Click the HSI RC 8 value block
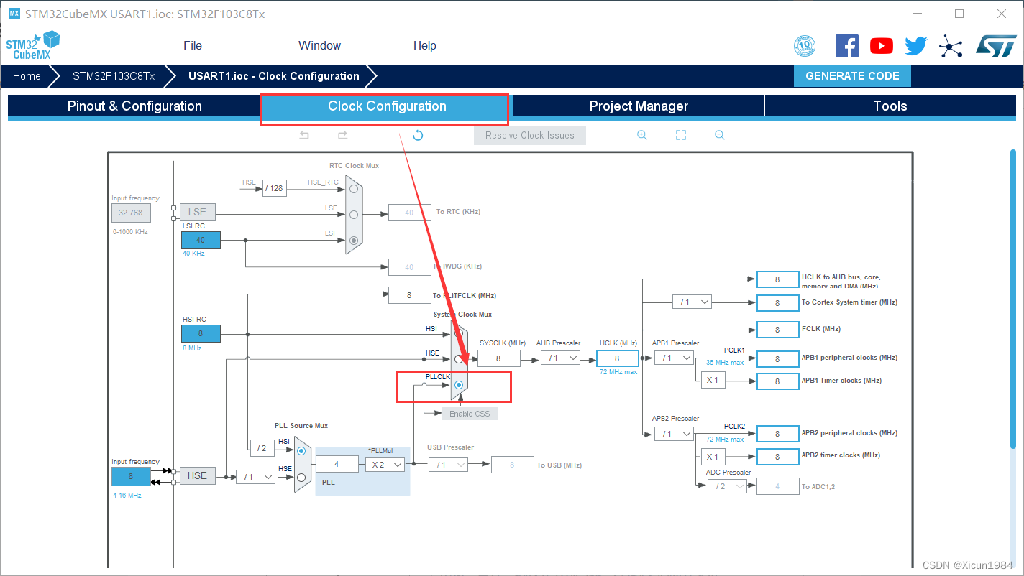 (x=201, y=333)
